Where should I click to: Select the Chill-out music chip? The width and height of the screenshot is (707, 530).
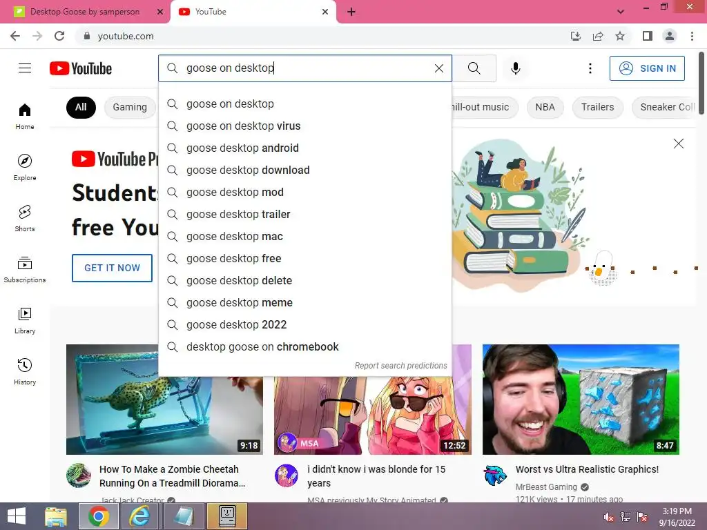[x=485, y=107]
